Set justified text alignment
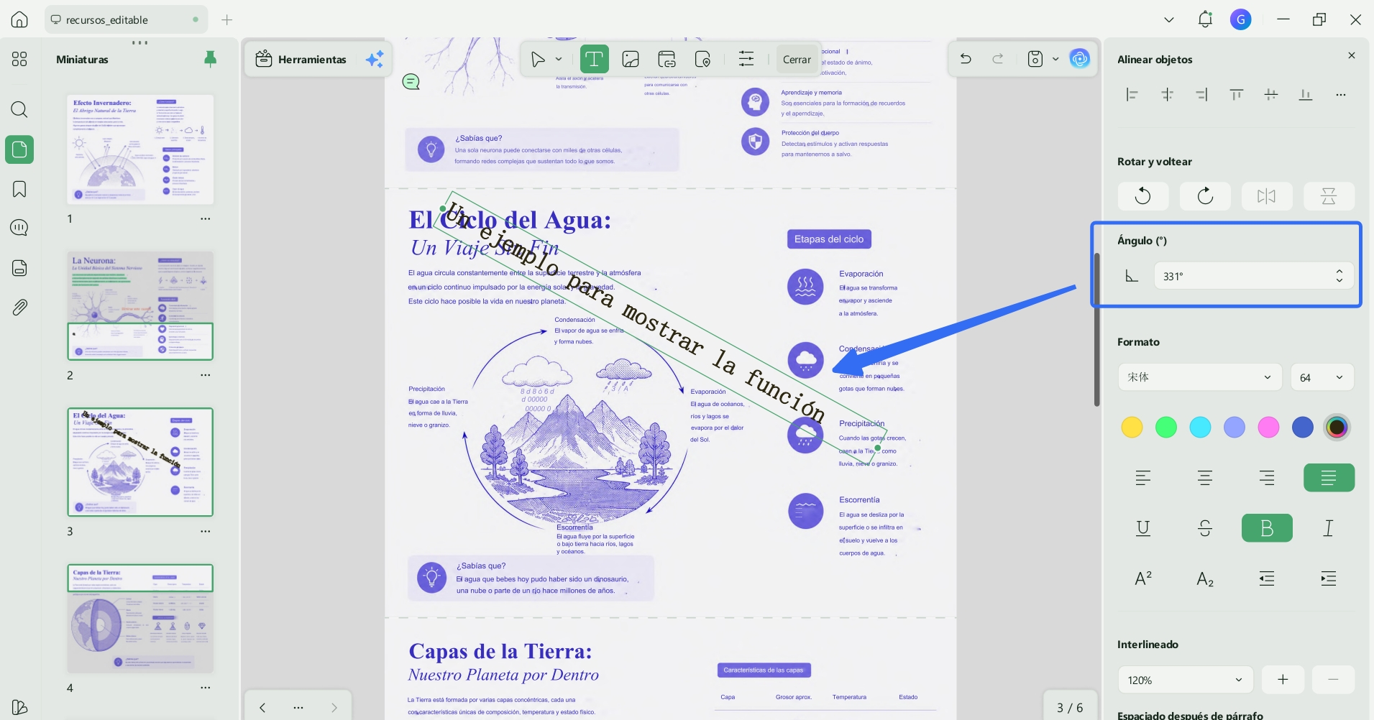 point(1329,478)
